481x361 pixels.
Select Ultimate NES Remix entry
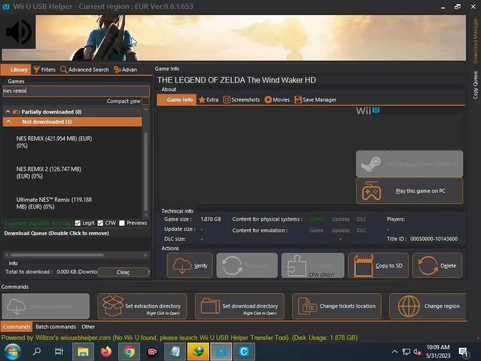54,203
